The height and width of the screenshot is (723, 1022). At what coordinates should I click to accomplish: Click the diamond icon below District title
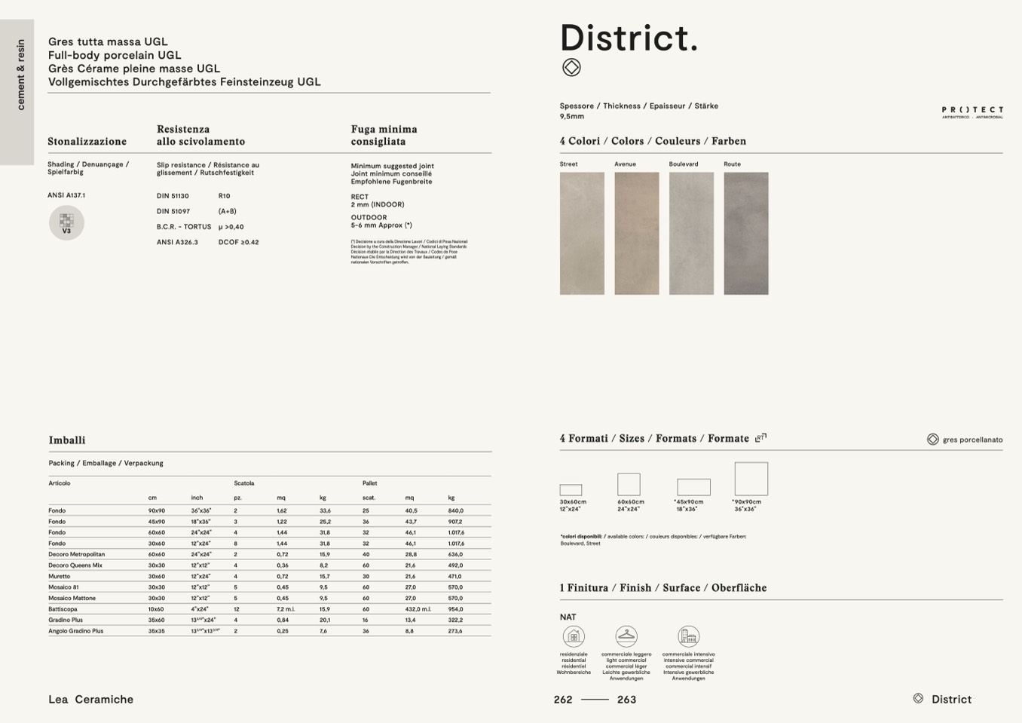(x=571, y=68)
